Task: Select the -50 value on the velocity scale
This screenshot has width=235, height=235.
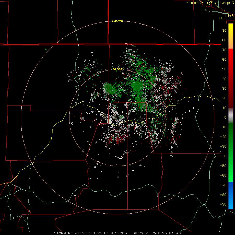Action: [x=223, y=166]
